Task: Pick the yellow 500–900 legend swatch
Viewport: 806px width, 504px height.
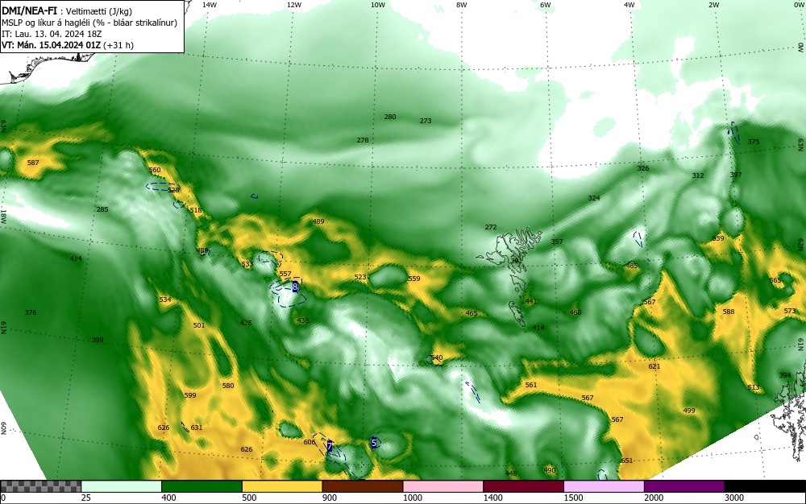Action: (282, 486)
